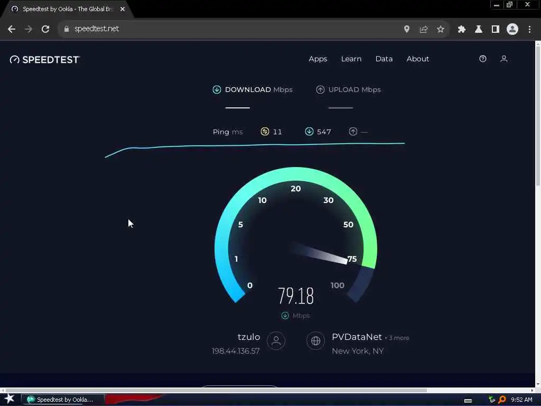The image size is (541, 406).
Task: Click the New York, NY location text
Action: 358,351
